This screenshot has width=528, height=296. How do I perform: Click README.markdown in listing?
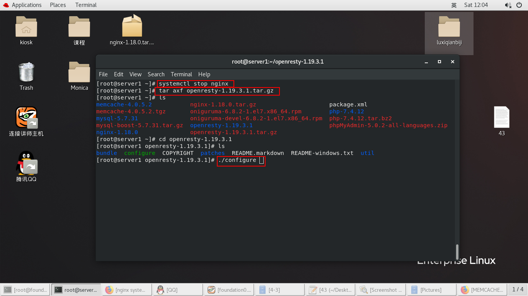point(258,153)
